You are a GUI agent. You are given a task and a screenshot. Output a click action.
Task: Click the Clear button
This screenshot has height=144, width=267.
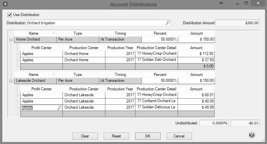coord(85,136)
